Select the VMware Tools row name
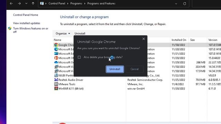221x124 pixels. click(x=67, y=84)
